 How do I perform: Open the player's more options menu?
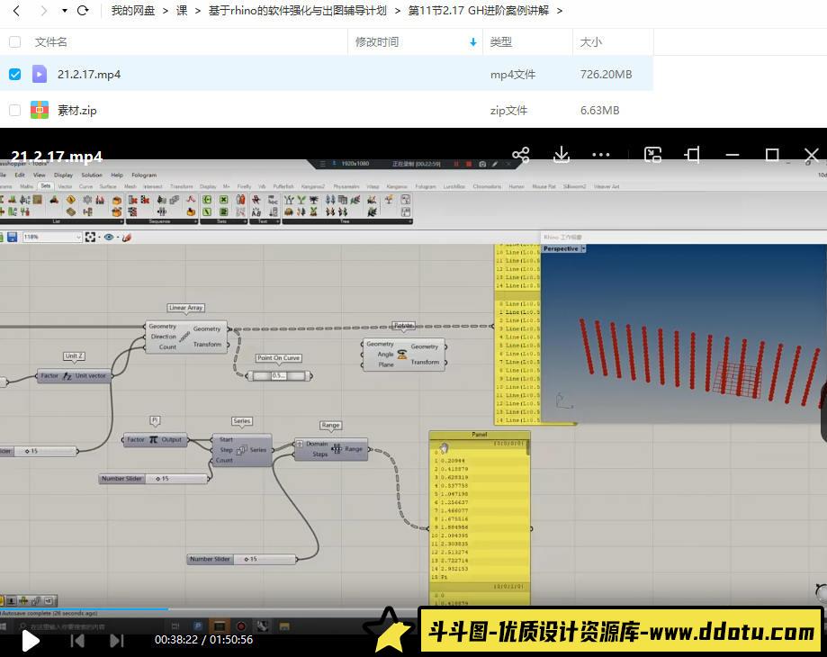pos(601,155)
